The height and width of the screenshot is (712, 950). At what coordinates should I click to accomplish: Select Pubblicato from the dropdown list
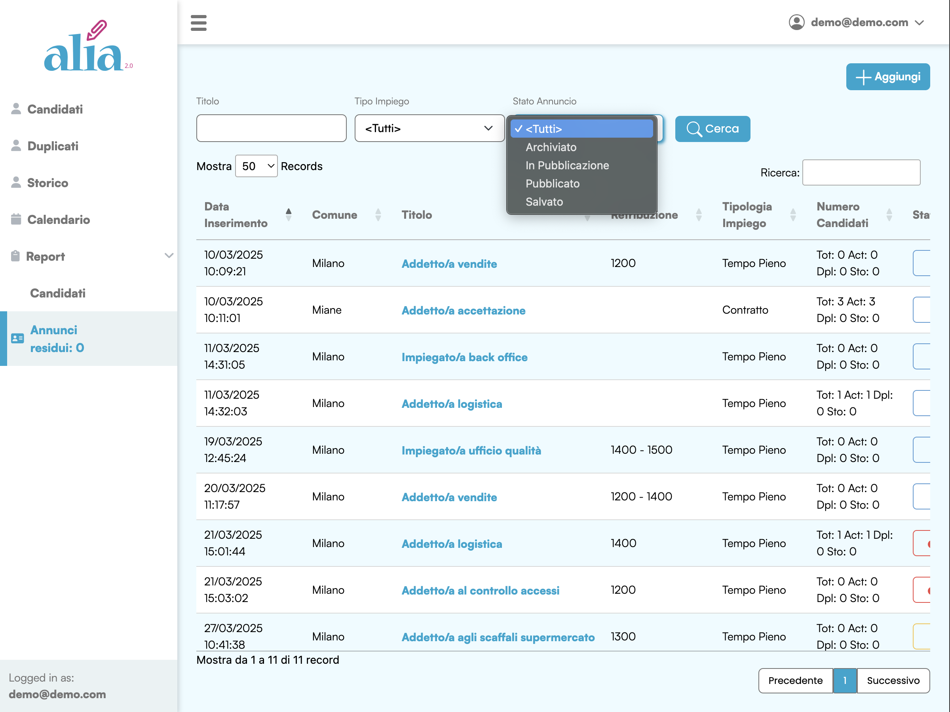pos(552,184)
